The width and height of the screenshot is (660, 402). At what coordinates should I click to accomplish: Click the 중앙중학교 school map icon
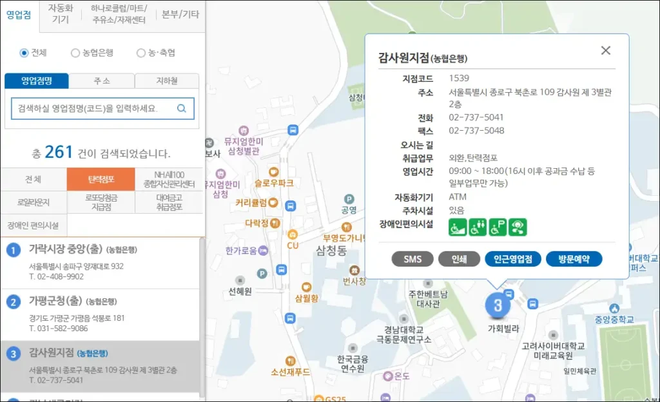pos(614,309)
